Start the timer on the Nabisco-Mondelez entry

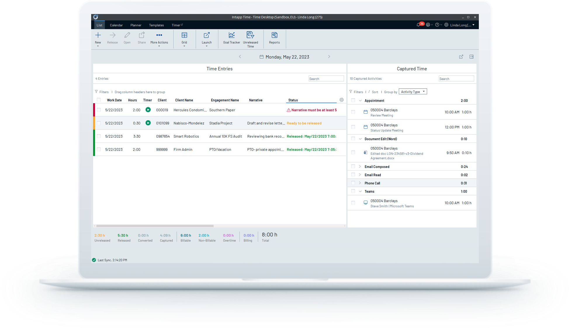point(148,123)
